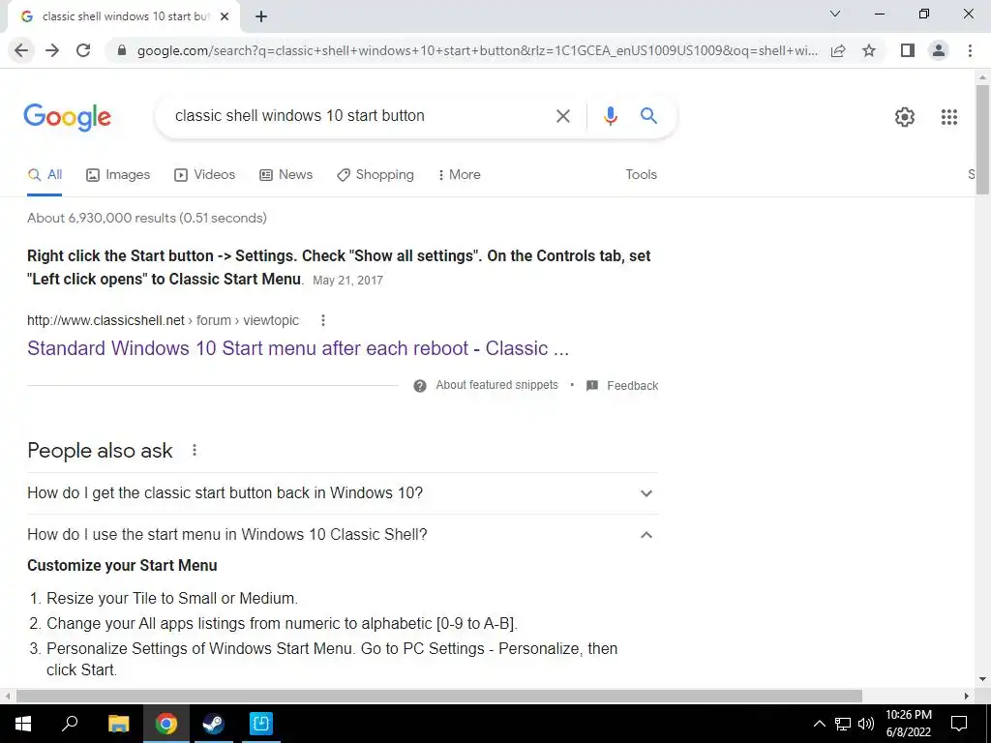Open People also ask options dots
Image resolution: width=991 pixels, height=743 pixels.
coord(195,451)
